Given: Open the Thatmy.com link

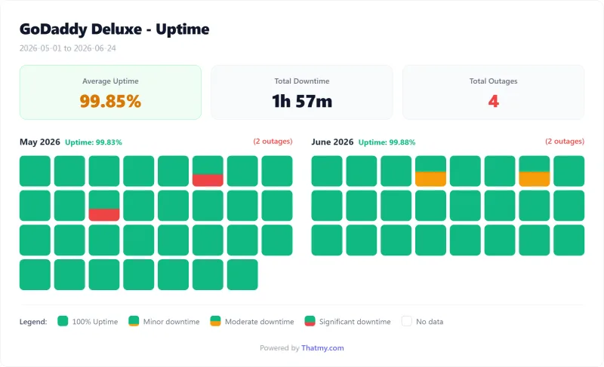Looking at the screenshot, I should click(322, 348).
